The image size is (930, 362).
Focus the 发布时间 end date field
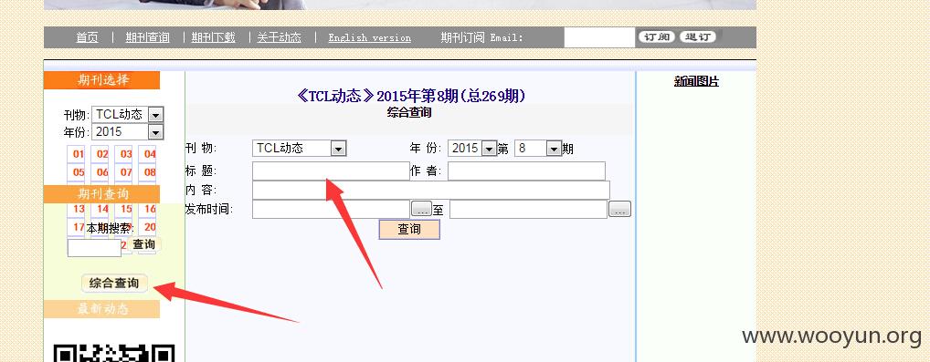click(x=528, y=209)
